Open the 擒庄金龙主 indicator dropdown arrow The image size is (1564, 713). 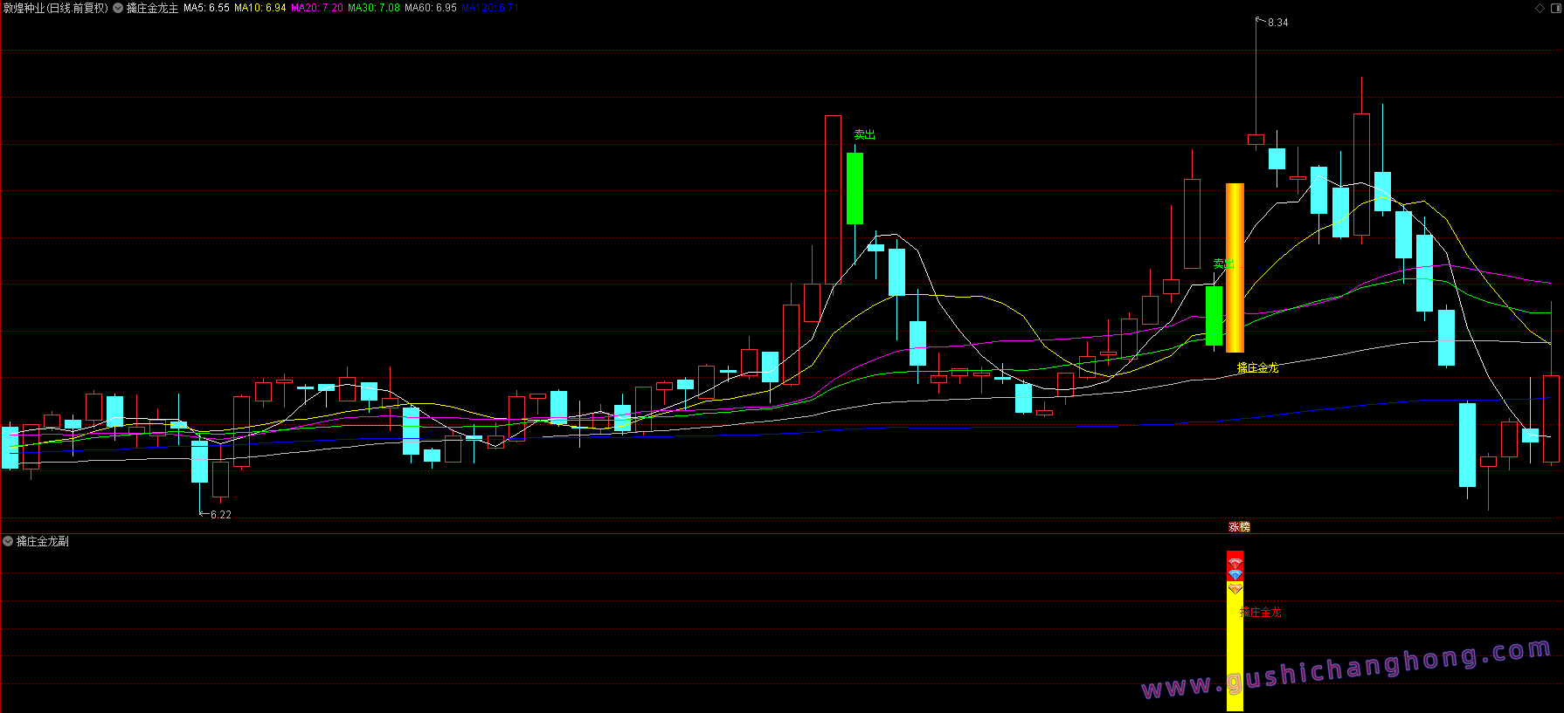pyautogui.click(x=118, y=8)
